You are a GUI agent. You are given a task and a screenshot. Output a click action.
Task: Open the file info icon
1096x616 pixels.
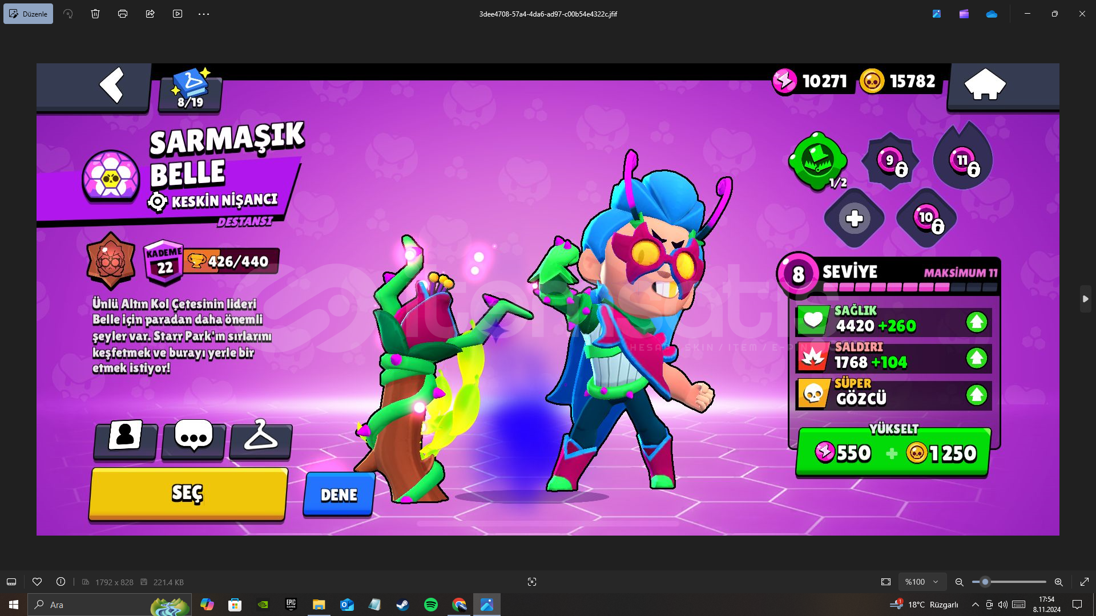(x=61, y=582)
